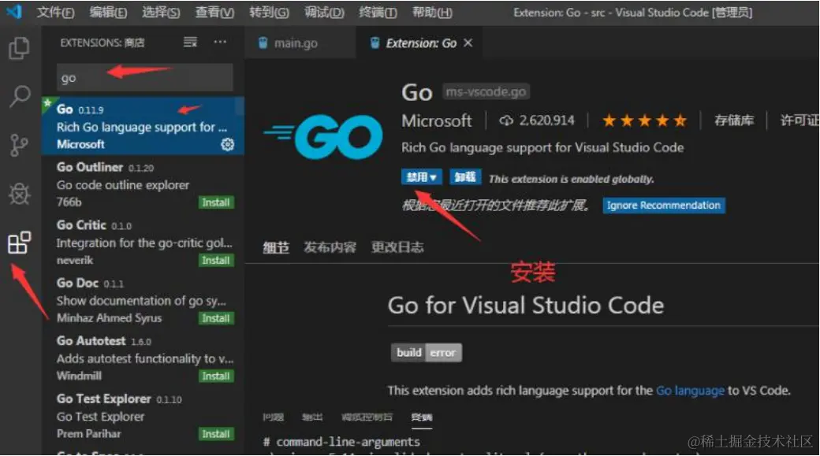Click the gear icon on Go extension

228,144
